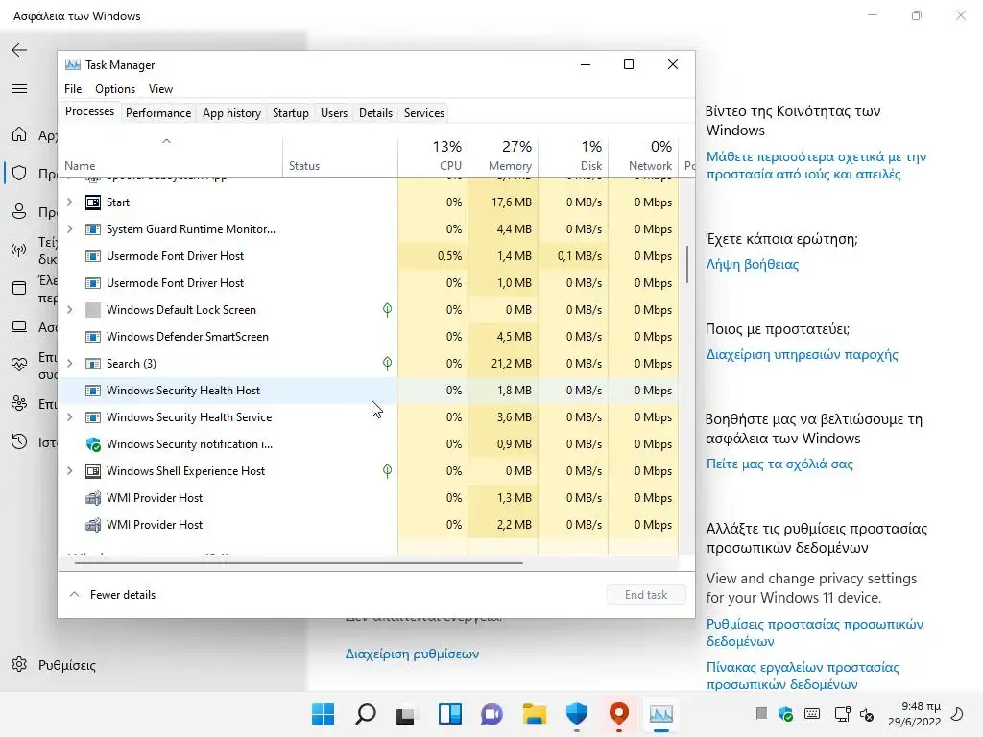Go to Home icon in Windows Security sidebar
983x737 pixels.
tap(19, 134)
